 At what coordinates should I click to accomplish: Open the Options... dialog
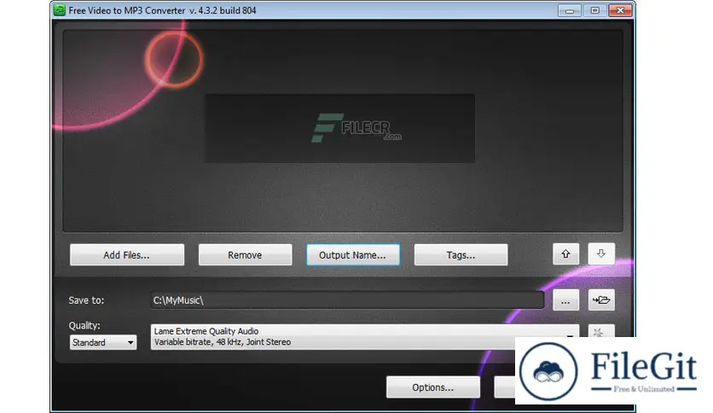click(x=433, y=387)
